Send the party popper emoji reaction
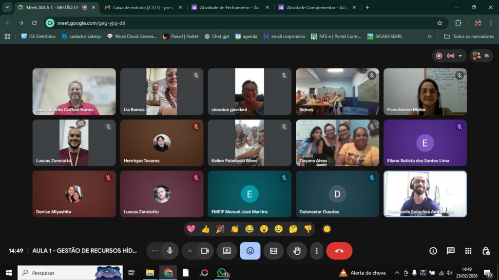Image resolution: width=499 pixels, height=280 pixels. pos(220,229)
